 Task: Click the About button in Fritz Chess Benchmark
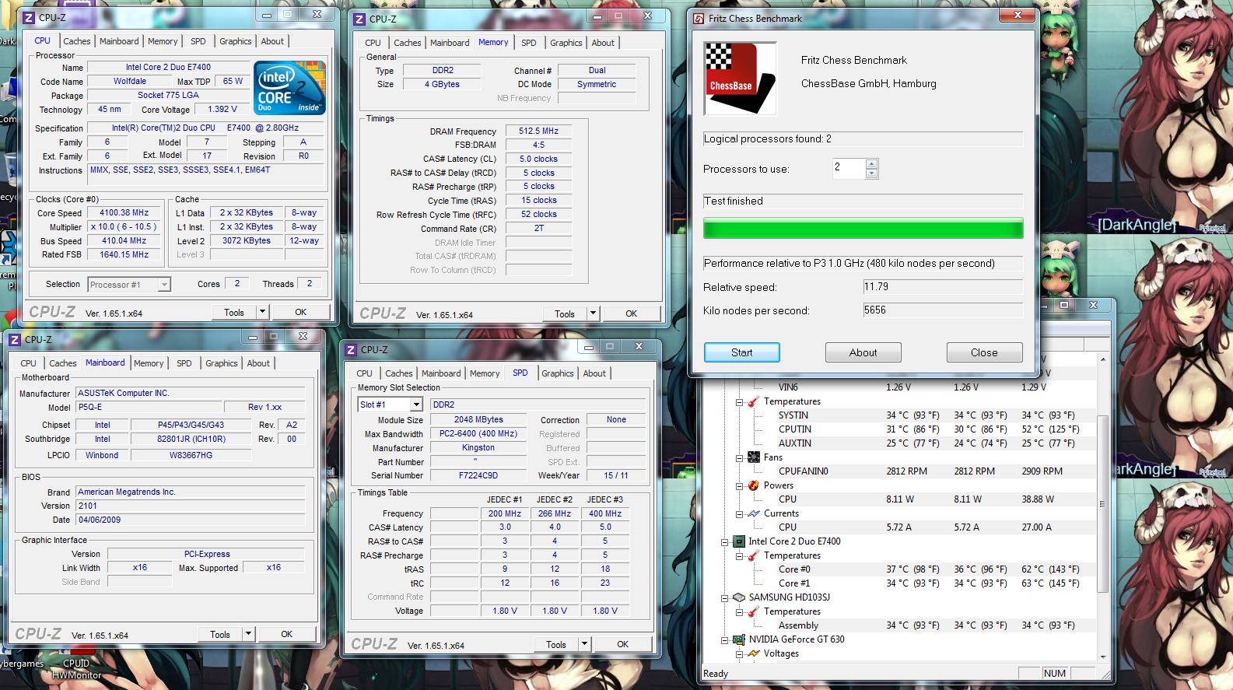pyautogui.click(x=863, y=352)
